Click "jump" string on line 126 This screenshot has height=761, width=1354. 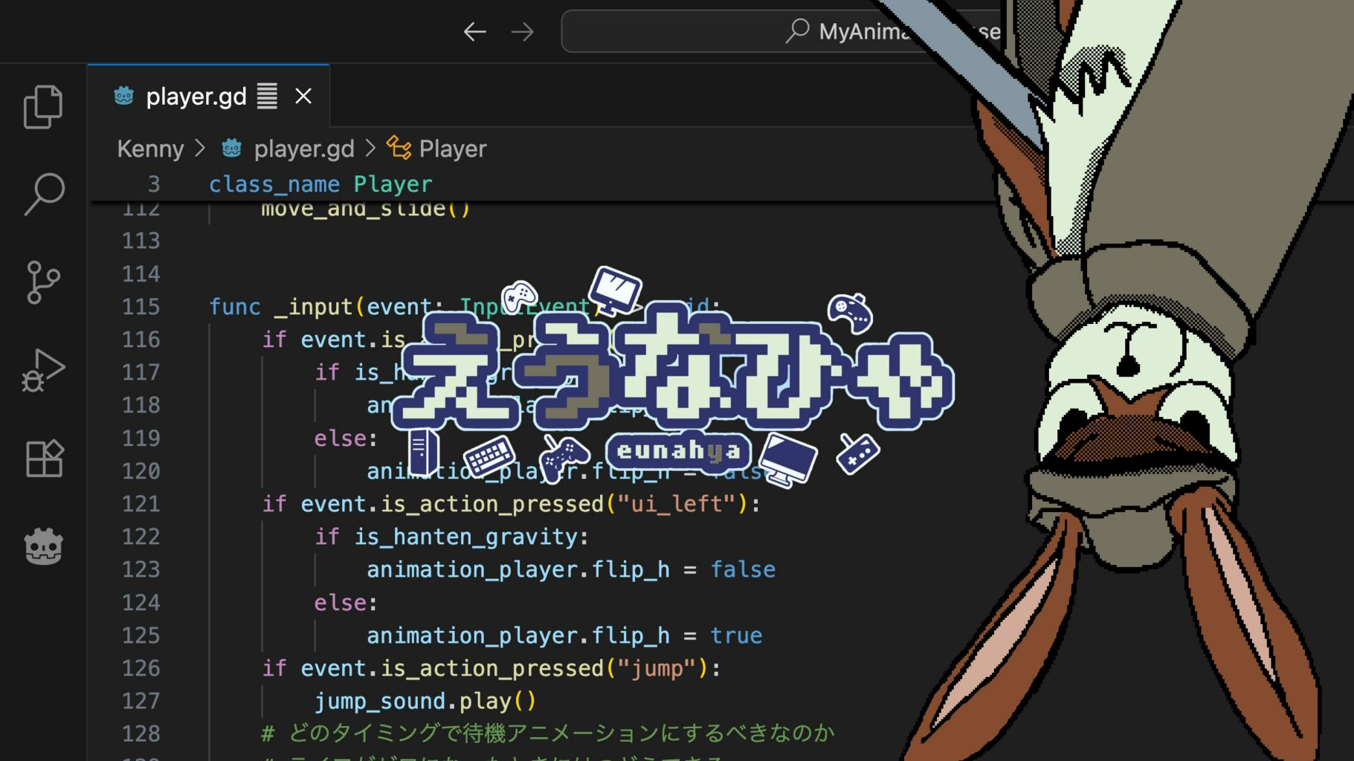coord(657,668)
